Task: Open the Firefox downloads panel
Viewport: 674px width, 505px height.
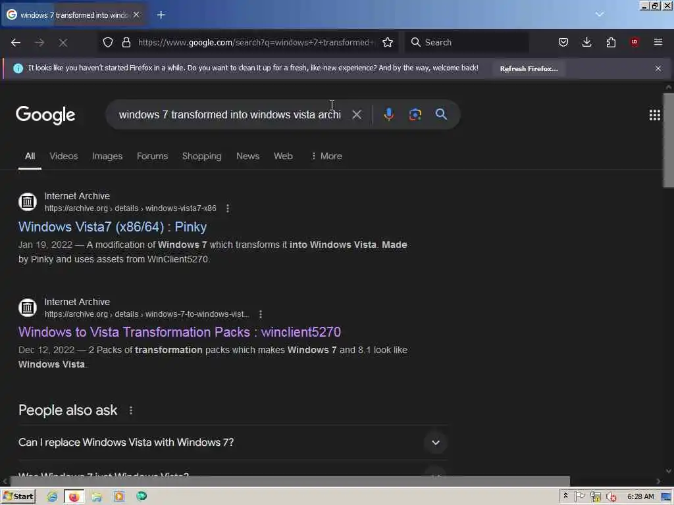Action: tap(586, 42)
